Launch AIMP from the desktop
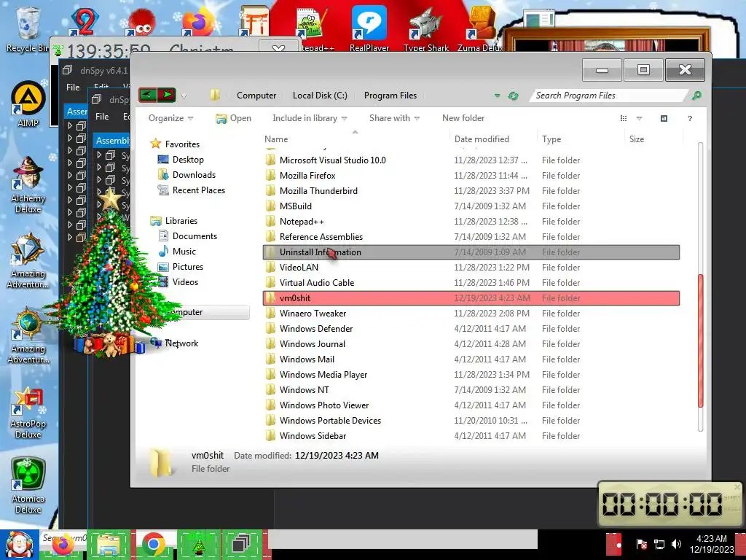 (28, 105)
